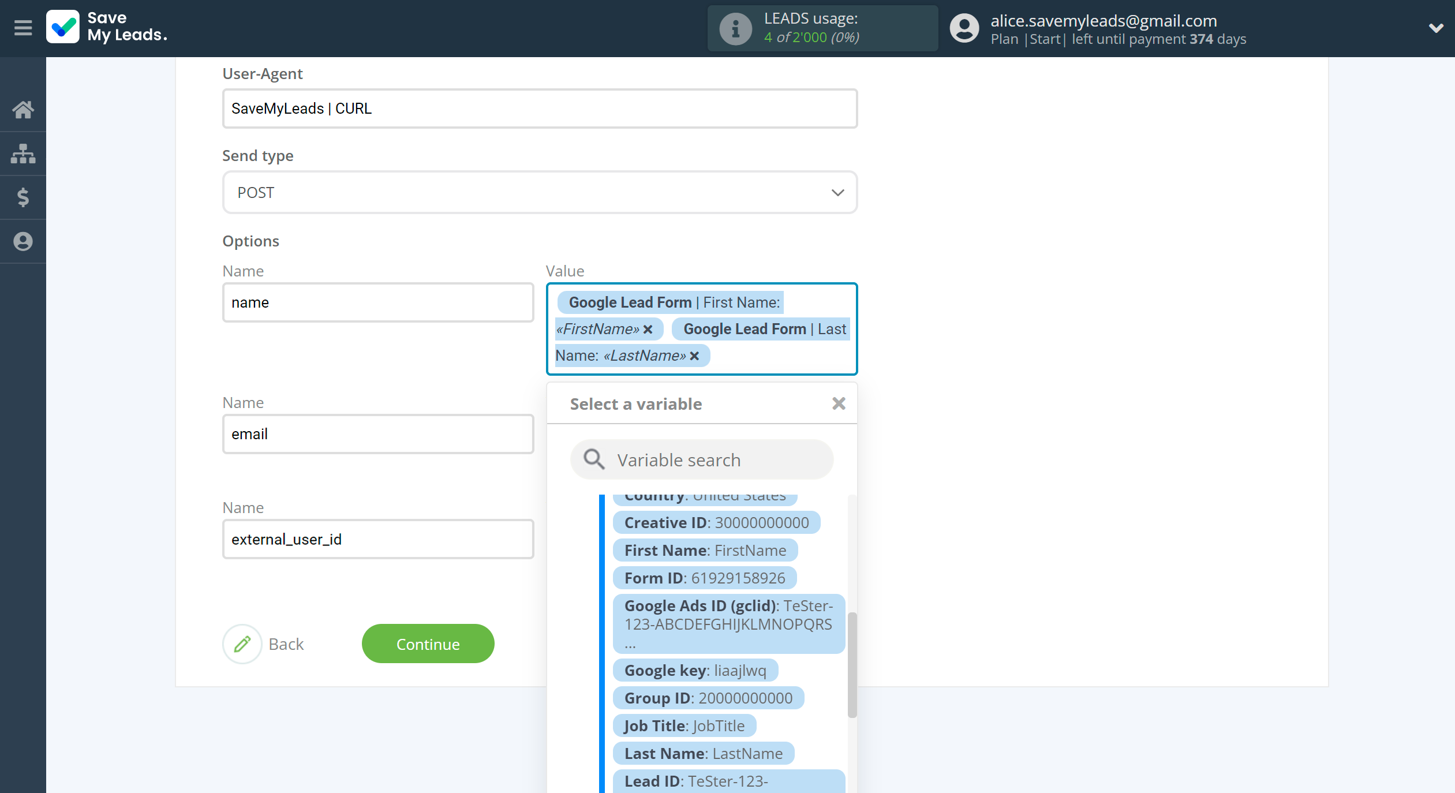Click the user avatar icon in header
Screen dimensions: 1455x793
coord(964,28)
